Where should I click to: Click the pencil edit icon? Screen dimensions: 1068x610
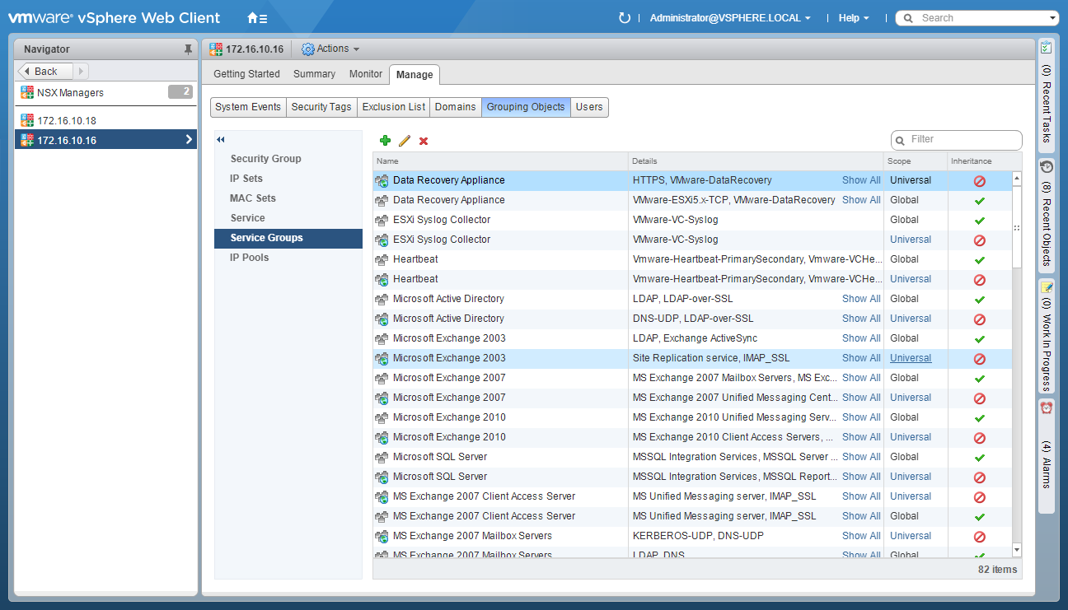[x=405, y=141]
